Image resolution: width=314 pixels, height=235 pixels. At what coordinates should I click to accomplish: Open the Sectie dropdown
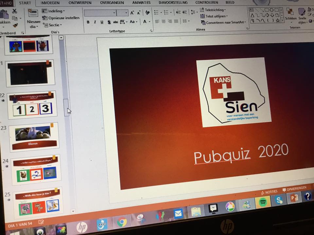pos(53,25)
